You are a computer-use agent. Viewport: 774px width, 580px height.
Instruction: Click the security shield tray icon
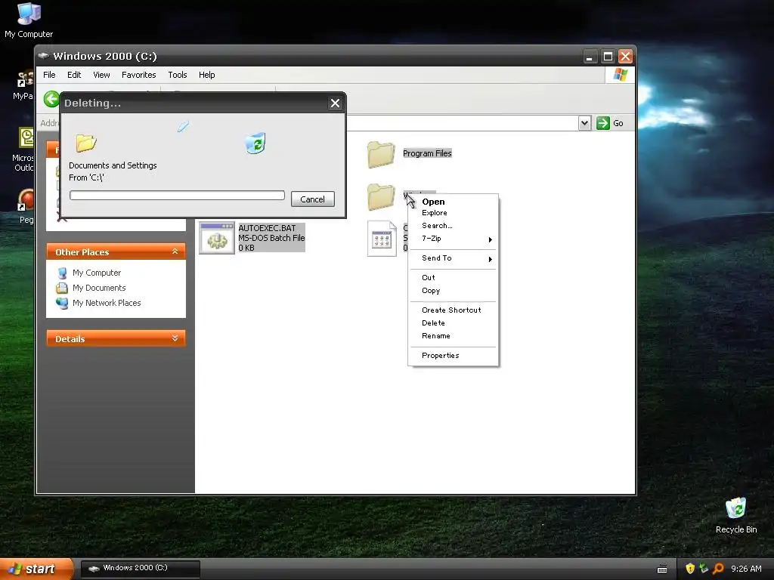690,569
